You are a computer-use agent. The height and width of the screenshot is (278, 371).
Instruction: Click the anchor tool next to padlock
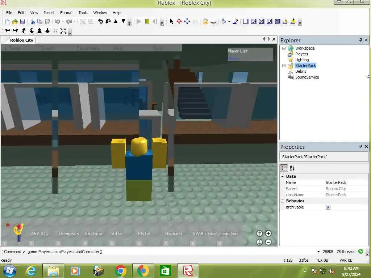(x=213, y=22)
